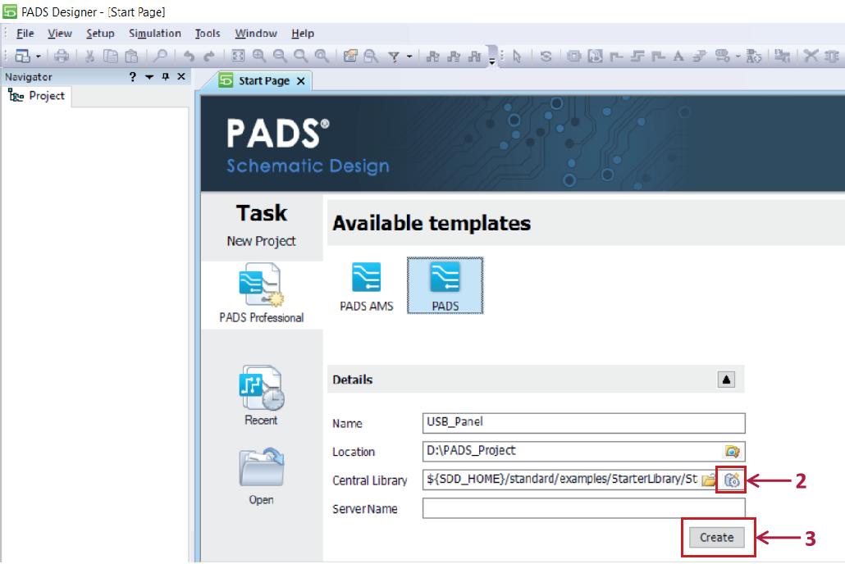The image size is (845, 564).
Task: Open the File menu
Action: (x=25, y=34)
